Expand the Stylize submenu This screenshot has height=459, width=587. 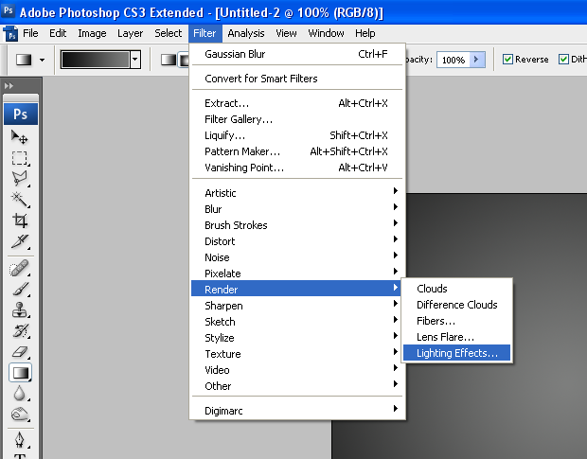click(296, 338)
